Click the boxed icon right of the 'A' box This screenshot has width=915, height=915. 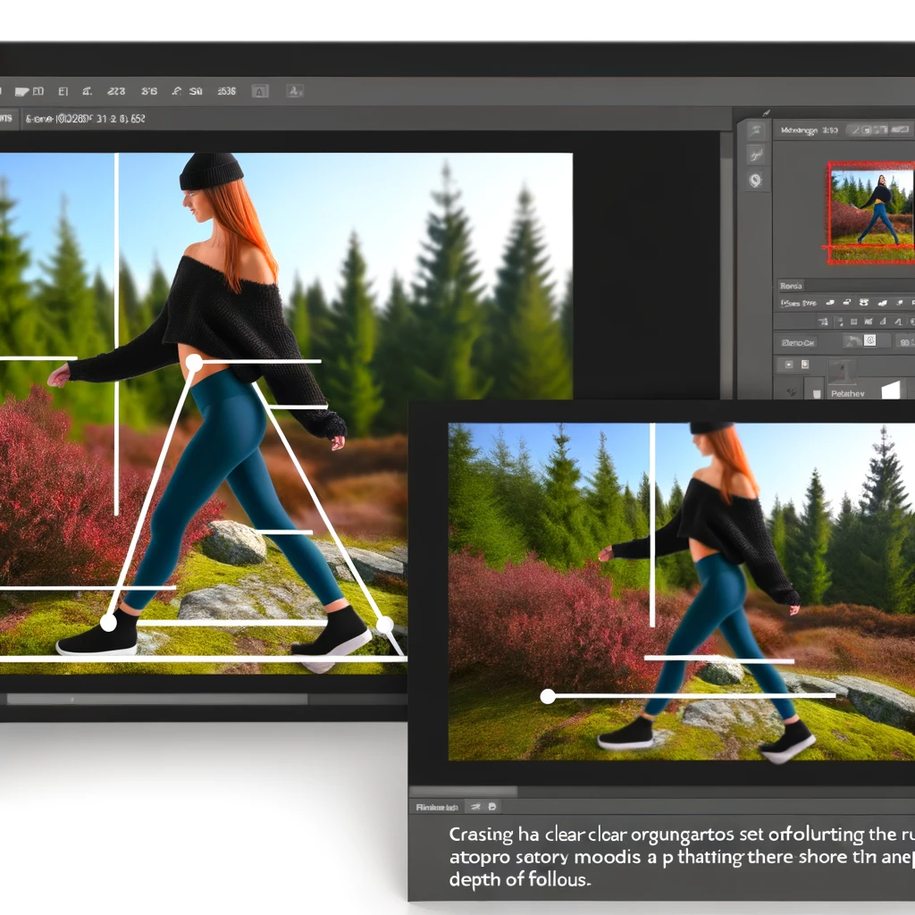(295, 91)
